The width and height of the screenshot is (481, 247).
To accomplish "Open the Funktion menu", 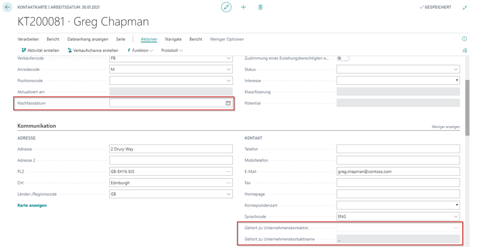I will click(140, 50).
